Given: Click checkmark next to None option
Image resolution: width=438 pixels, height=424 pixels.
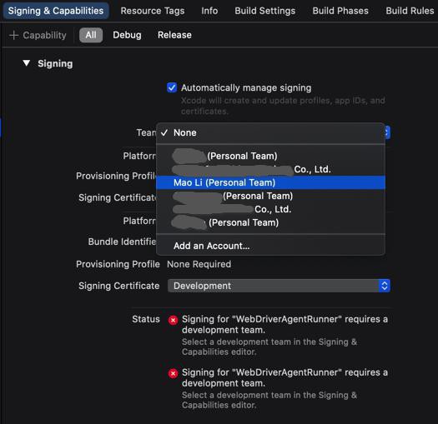Looking at the screenshot, I should (164, 132).
